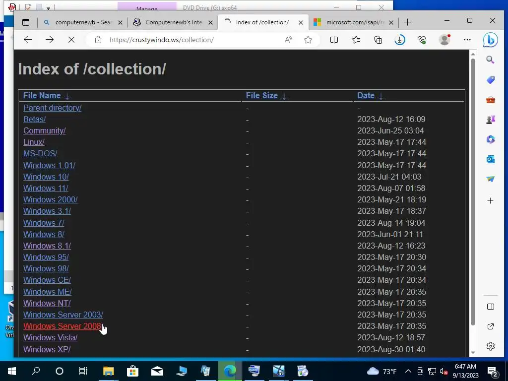Add a sidebar app with plus
508x381 pixels.
coord(491,201)
